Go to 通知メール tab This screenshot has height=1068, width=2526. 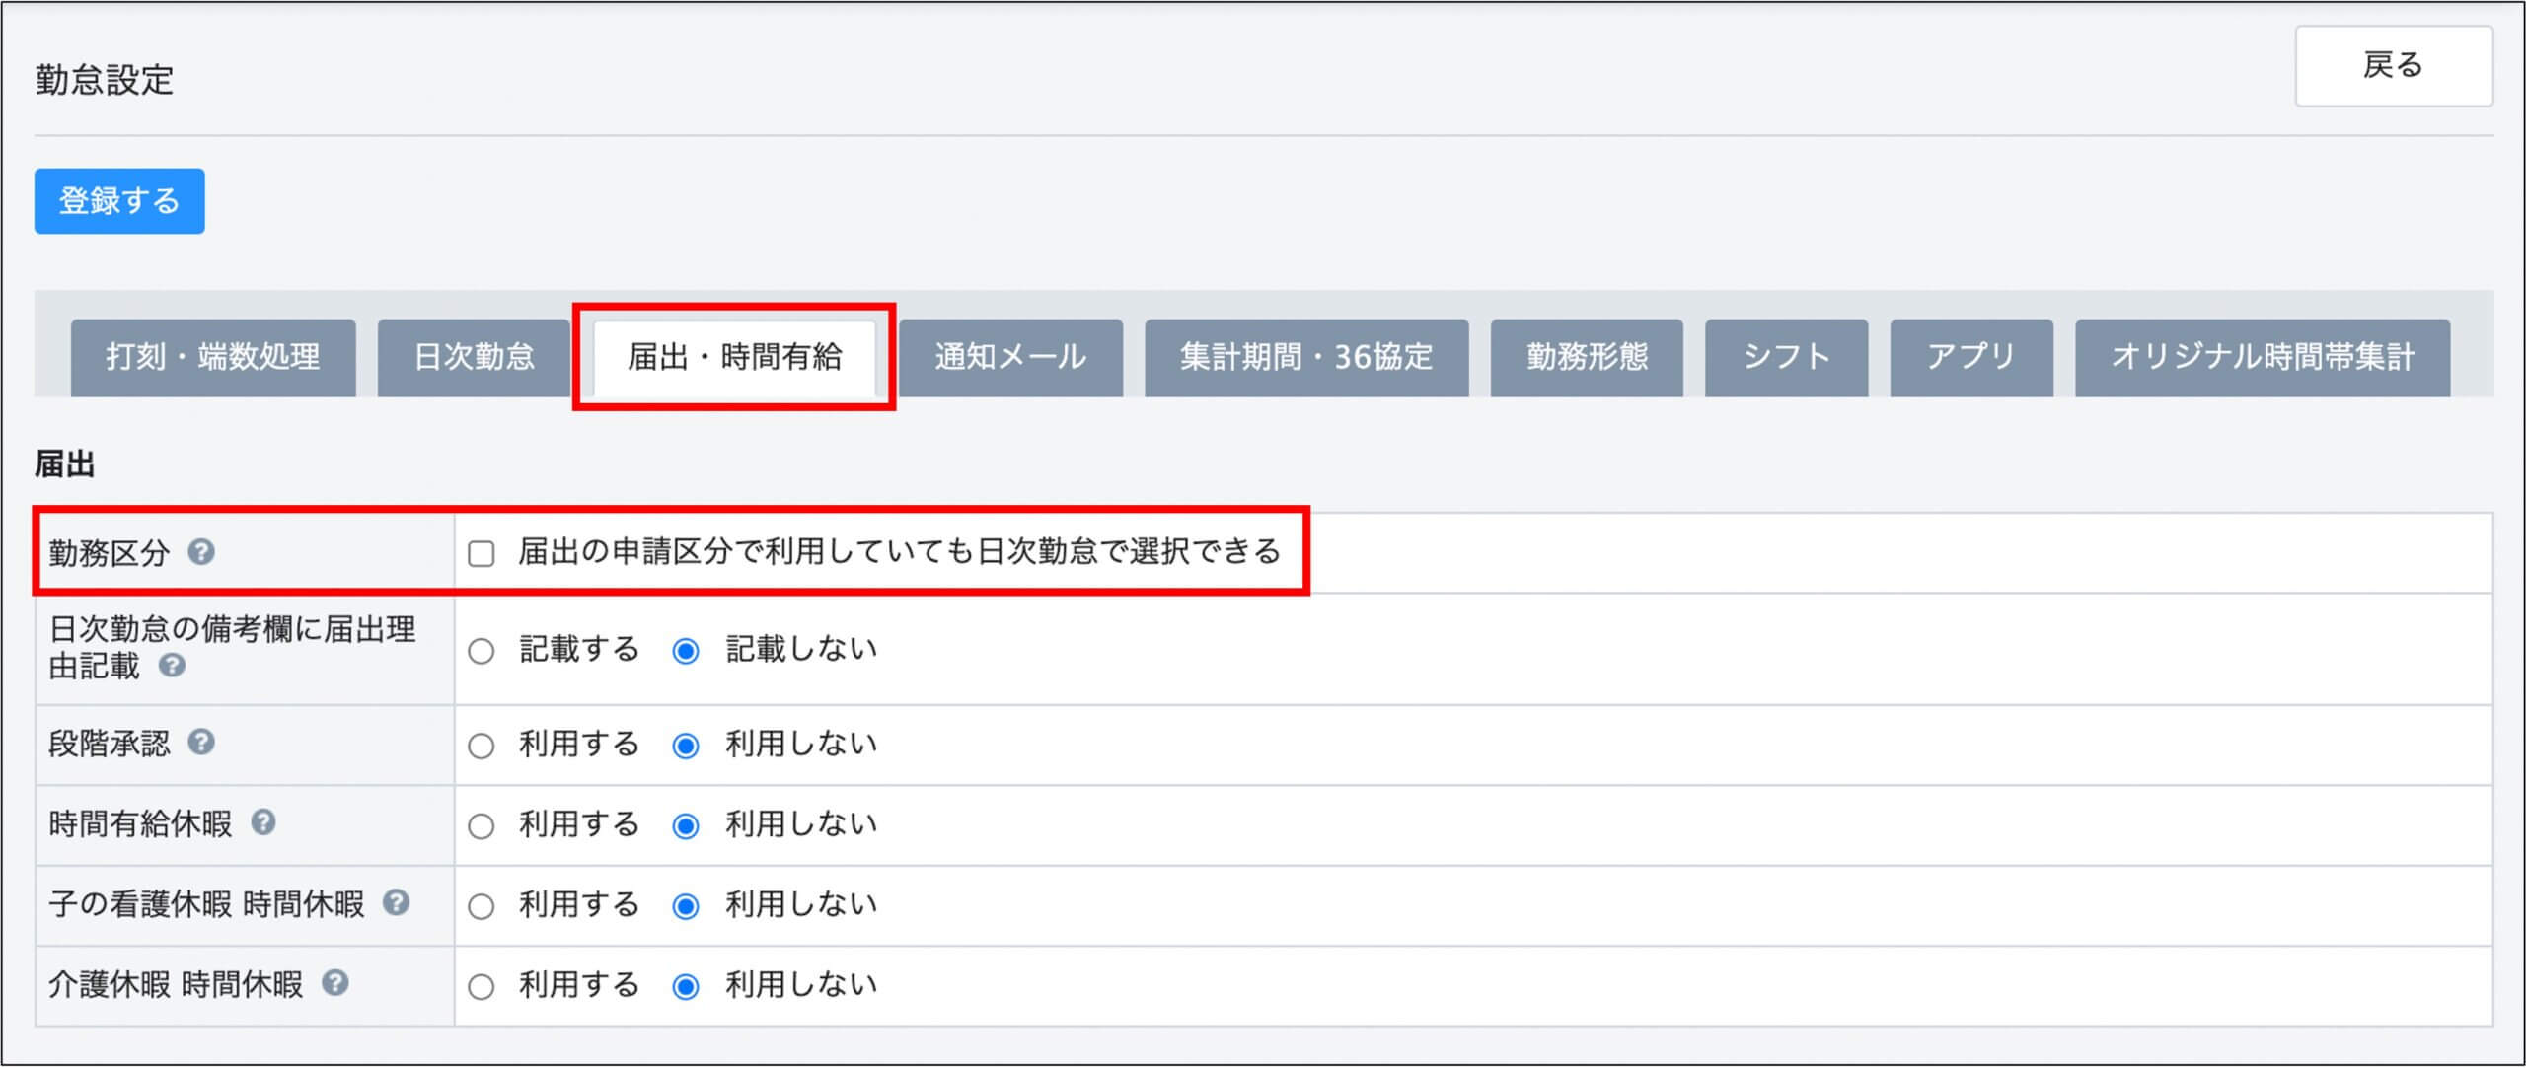[x=1010, y=357]
